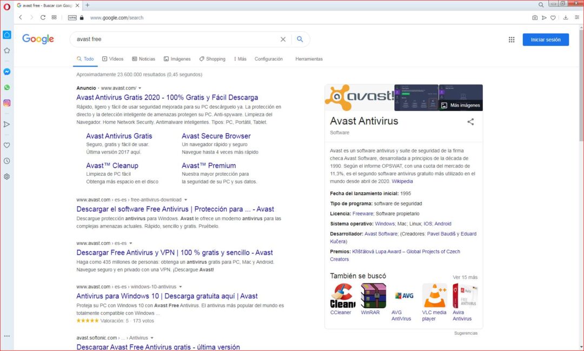Open sidebar Settings gear icon
This screenshot has width=584, height=351.
[7, 176]
